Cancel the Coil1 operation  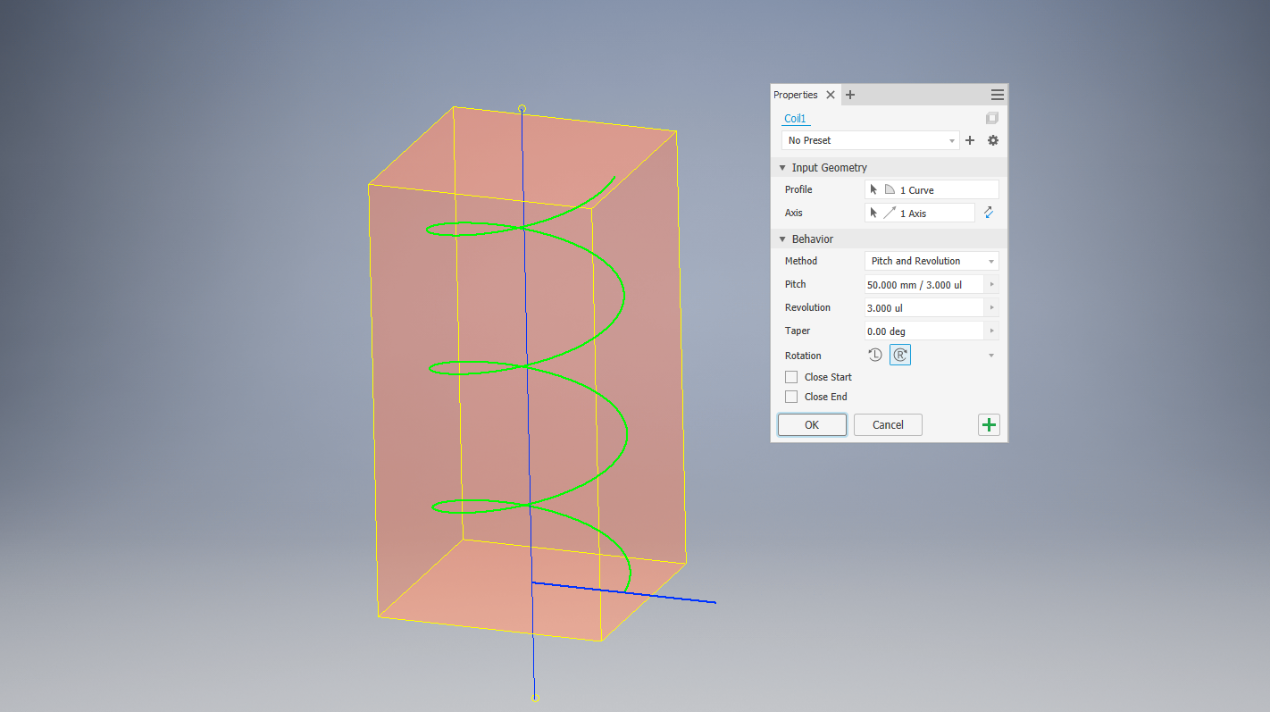tap(887, 424)
